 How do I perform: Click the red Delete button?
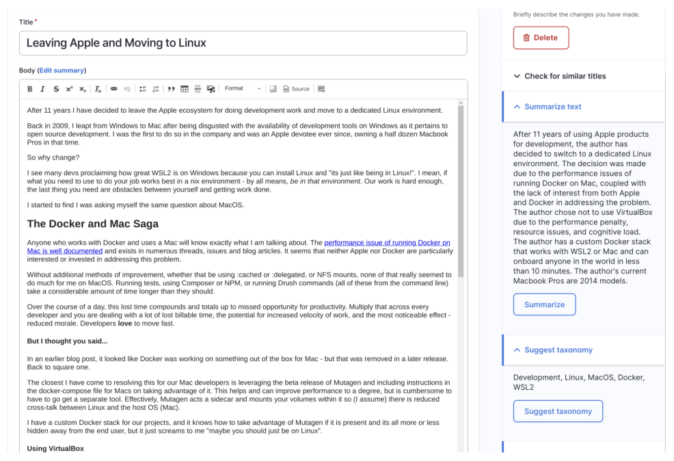pyautogui.click(x=541, y=38)
